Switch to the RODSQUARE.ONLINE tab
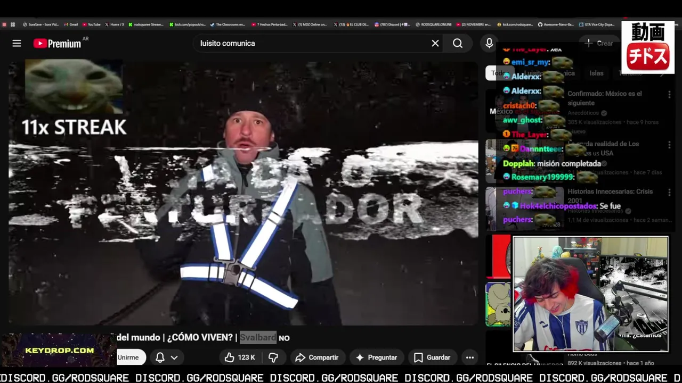Screen dimensions: 682x383 pyautogui.click(x=434, y=24)
